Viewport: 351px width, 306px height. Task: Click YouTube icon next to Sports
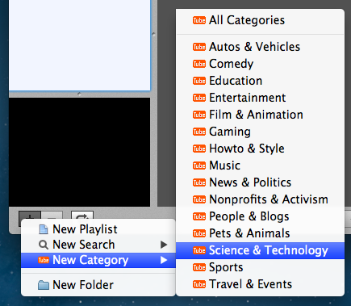[x=199, y=267]
